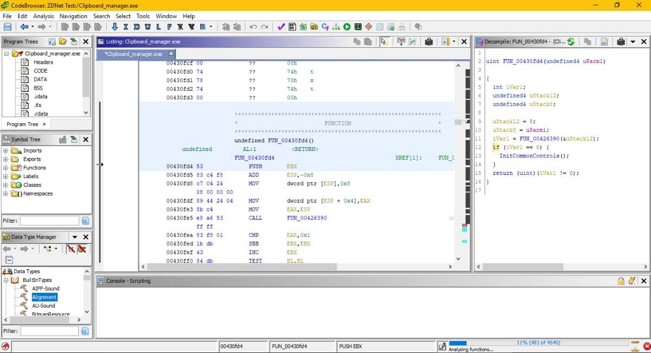The height and width of the screenshot is (353, 651).
Task: Take a snapshot of the Listing panel
Action: pyautogui.click(x=429, y=41)
